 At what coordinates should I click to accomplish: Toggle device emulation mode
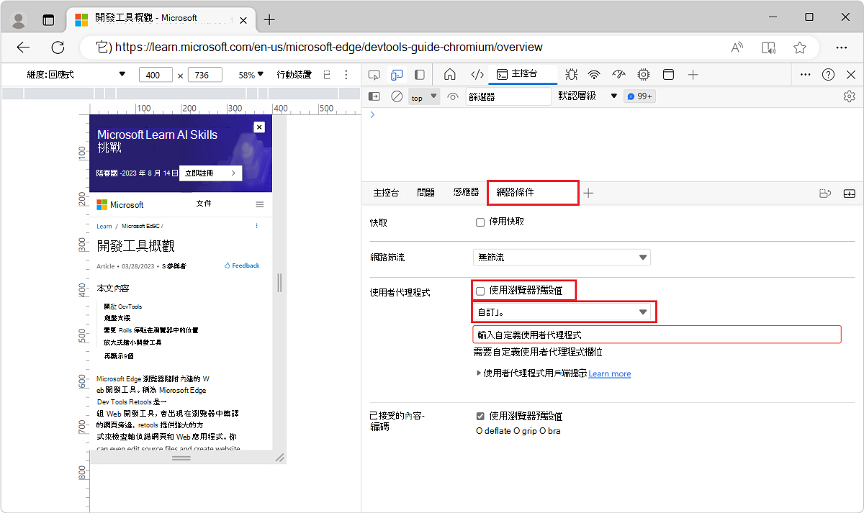pyautogui.click(x=397, y=74)
